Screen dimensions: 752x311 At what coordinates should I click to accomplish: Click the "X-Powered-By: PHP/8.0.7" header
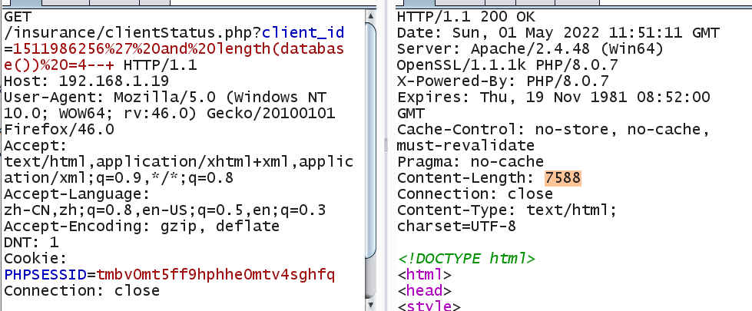[502, 81]
